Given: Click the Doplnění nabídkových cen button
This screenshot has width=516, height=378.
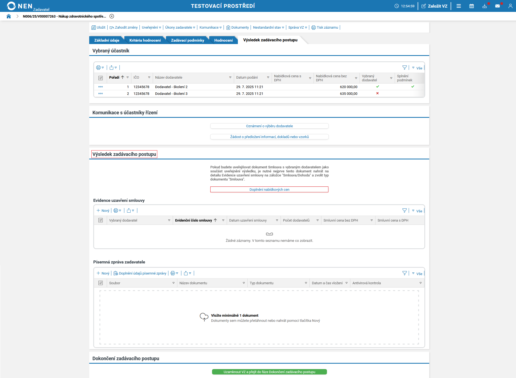Looking at the screenshot, I should pyautogui.click(x=269, y=189).
